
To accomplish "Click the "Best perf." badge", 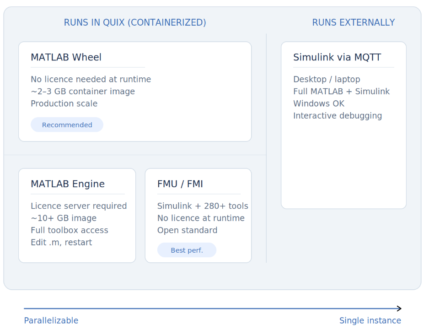I will (187, 250).
